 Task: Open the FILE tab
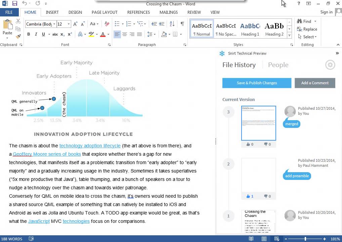[x=9, y=12]
